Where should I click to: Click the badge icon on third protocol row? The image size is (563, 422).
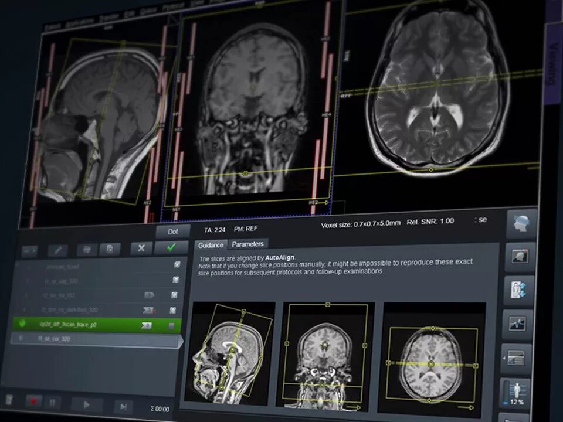(149, 295)
